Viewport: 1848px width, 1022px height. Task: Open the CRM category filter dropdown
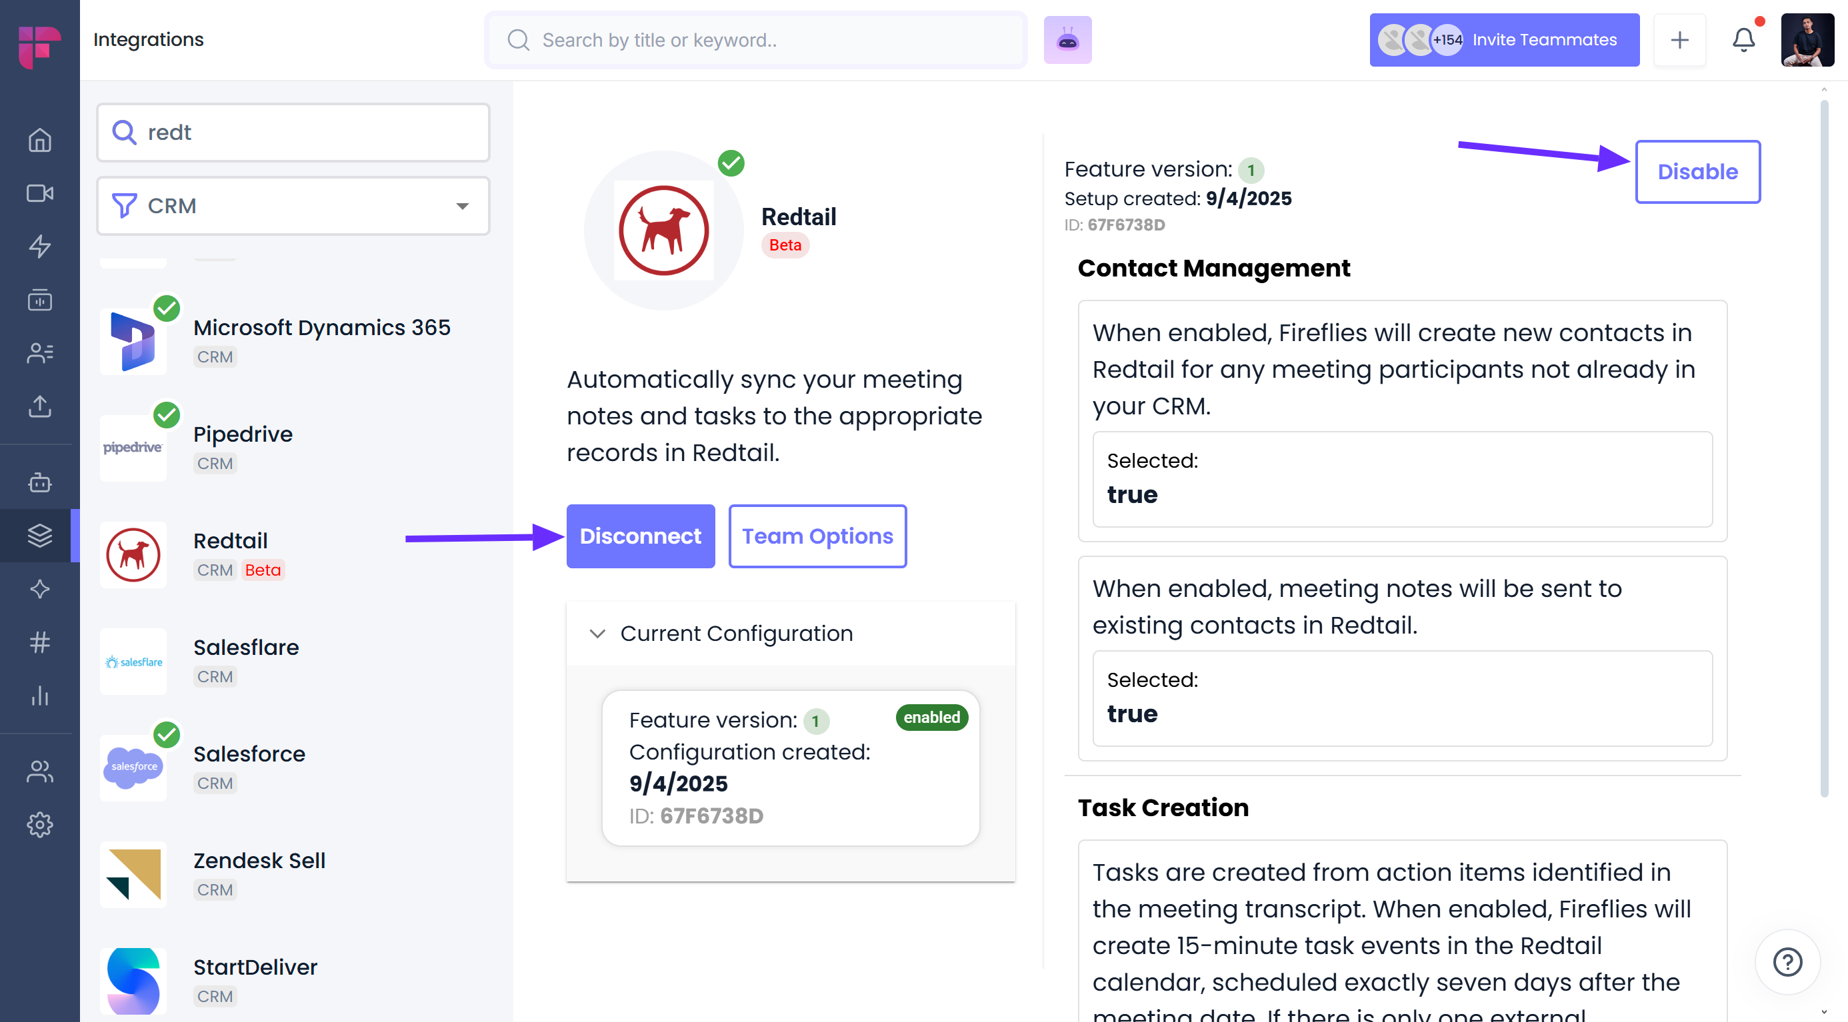coord(293,206)
